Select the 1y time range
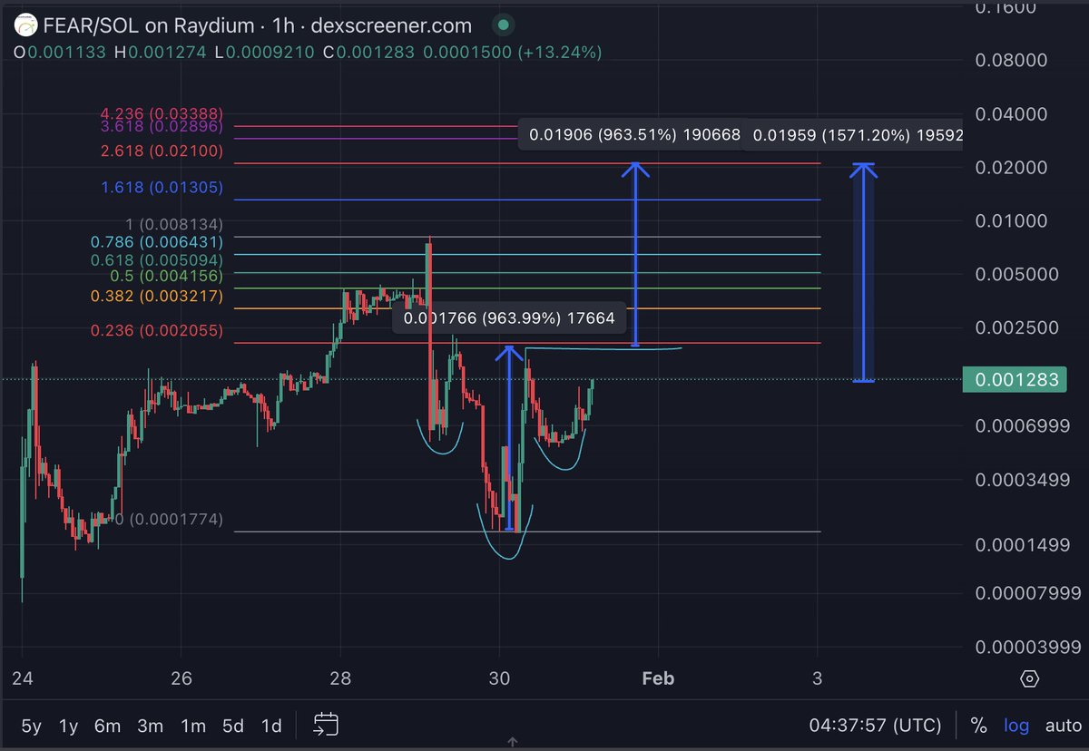This screenshot has width=1089, height=751. (x=69, y=726)
